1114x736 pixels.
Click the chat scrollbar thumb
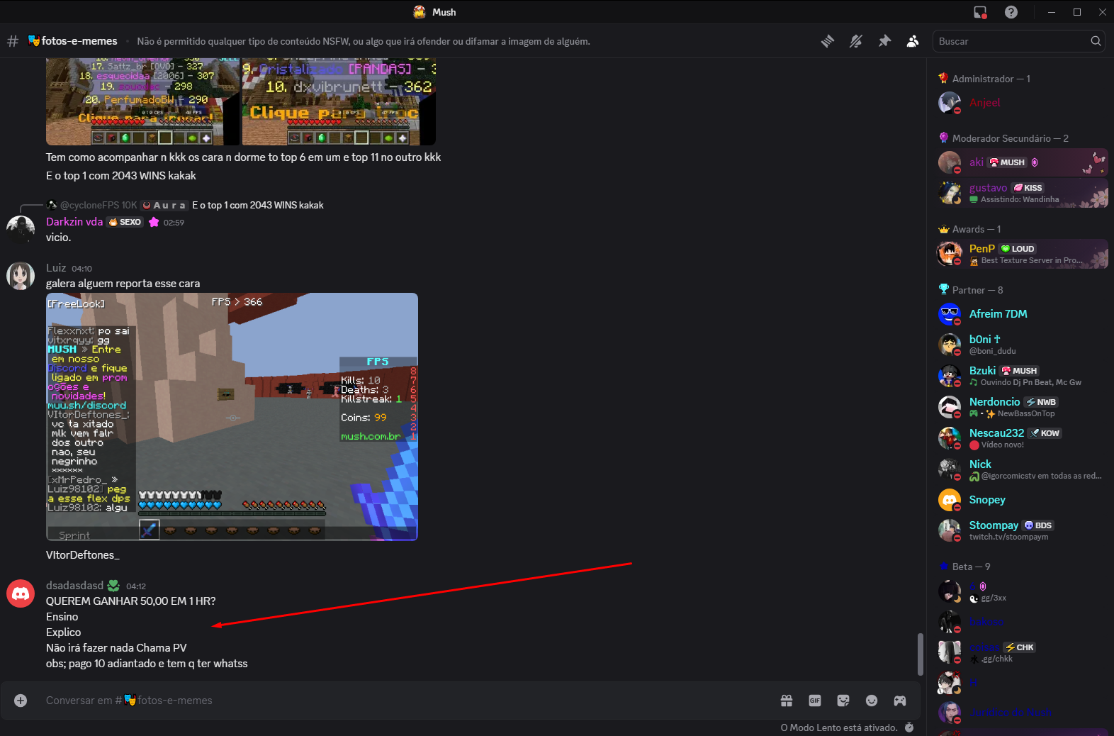(x=921, y=654)
